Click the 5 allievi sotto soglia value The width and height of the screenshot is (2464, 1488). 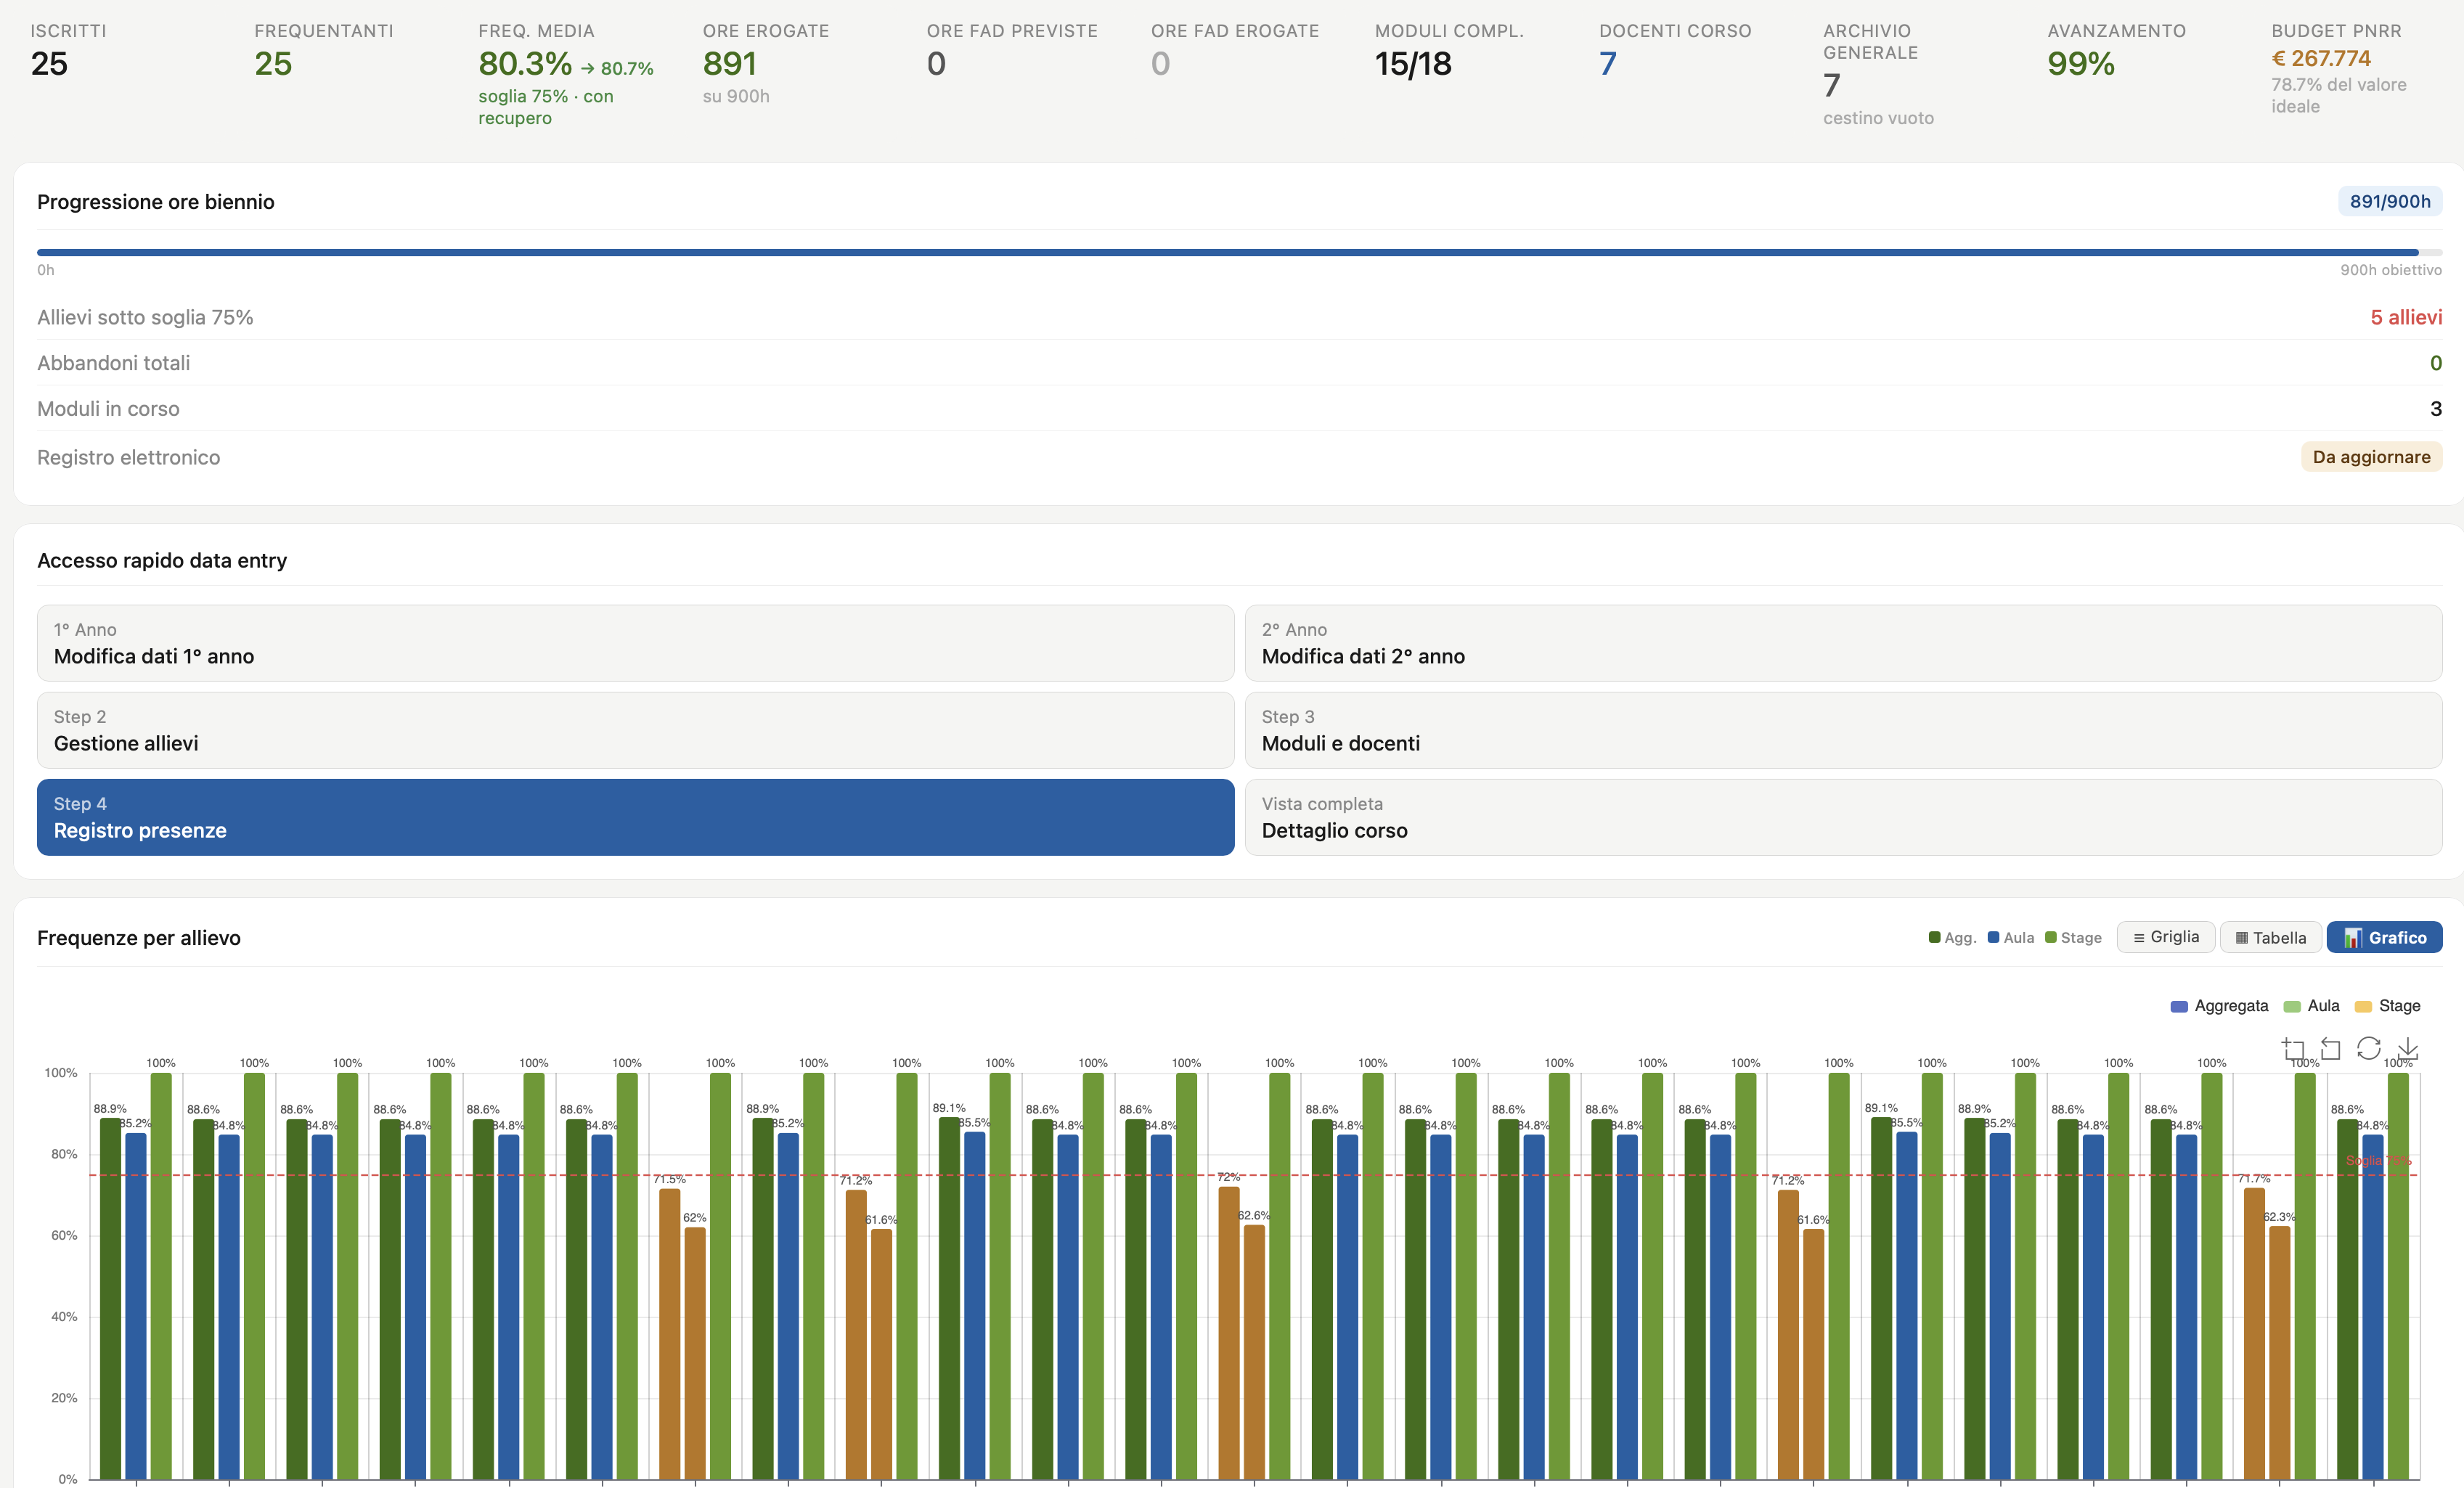pos(2406,317)
